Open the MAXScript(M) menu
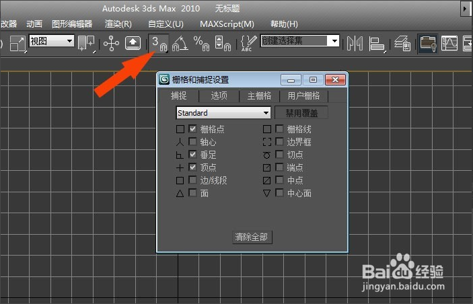The image size is (473, 304). pos(227,24)
